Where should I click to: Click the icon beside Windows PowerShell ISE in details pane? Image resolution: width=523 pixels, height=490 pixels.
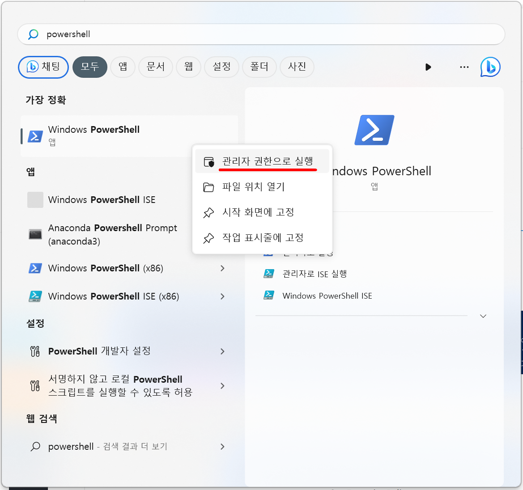269,296
